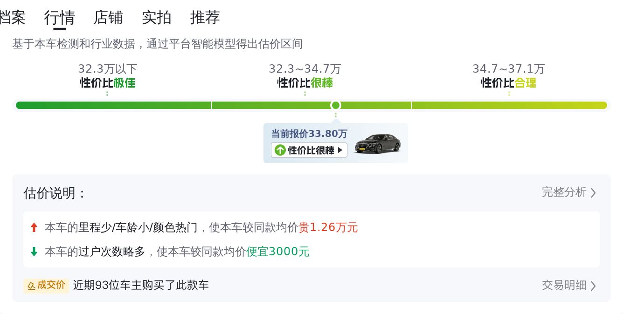Click the black car thumbnail image
This screenshot has height=314, width=623.
(377, 143)
